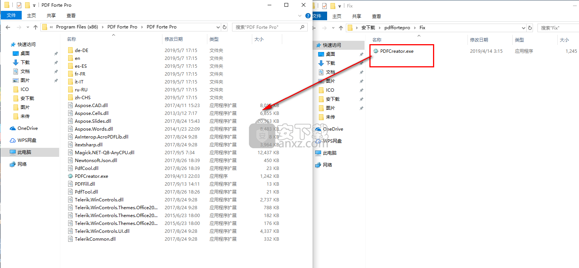Select 快速访问 in left window sidebar
The width and height of the screenshot is (579, 268).
(26, 44)
